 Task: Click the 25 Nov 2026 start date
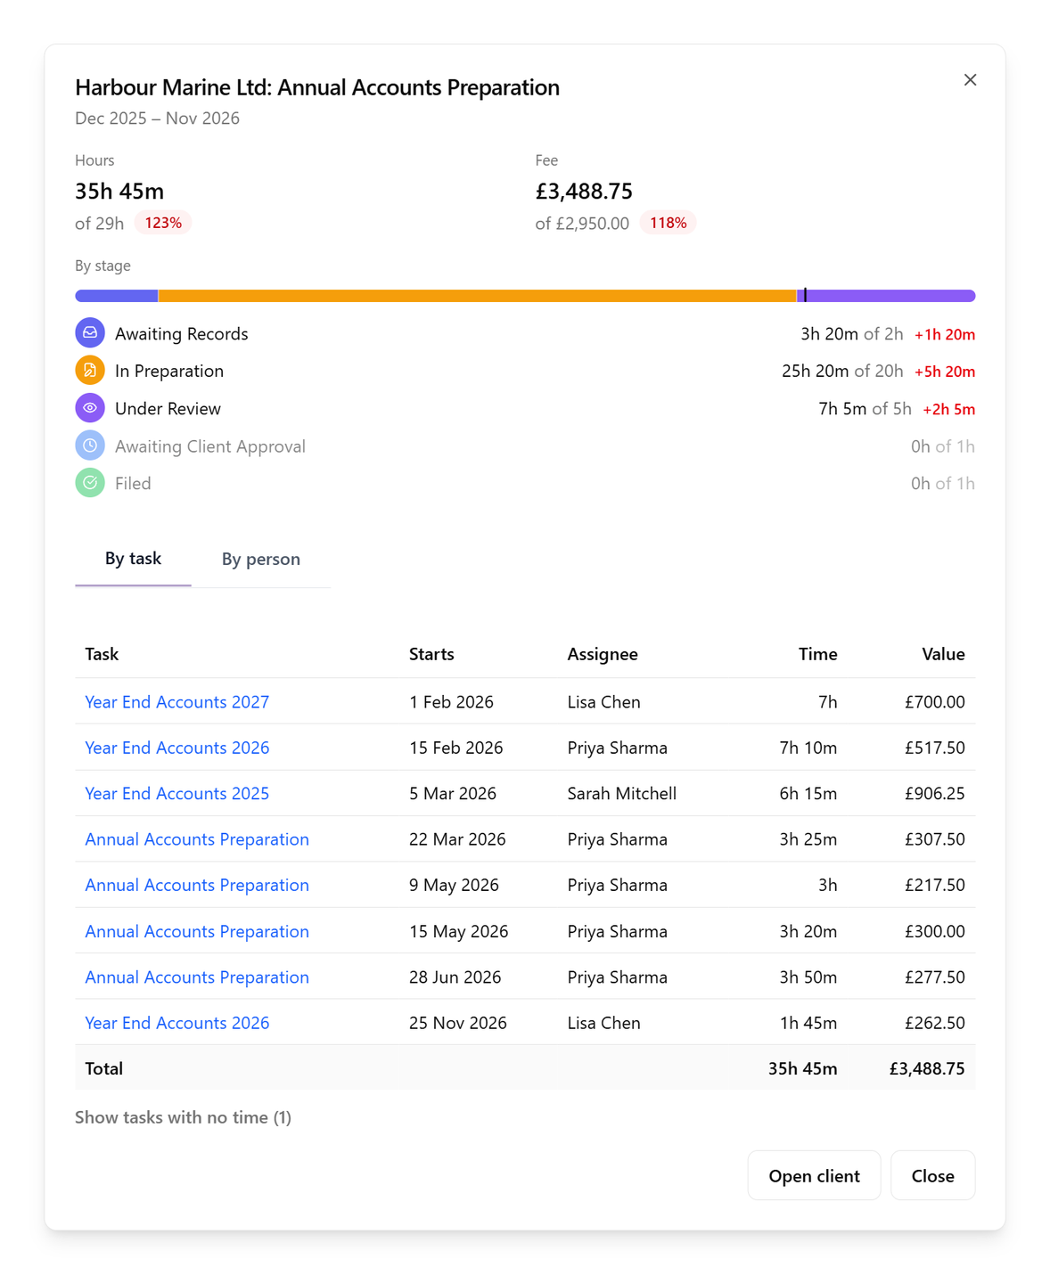click(x=458, y=1023)
